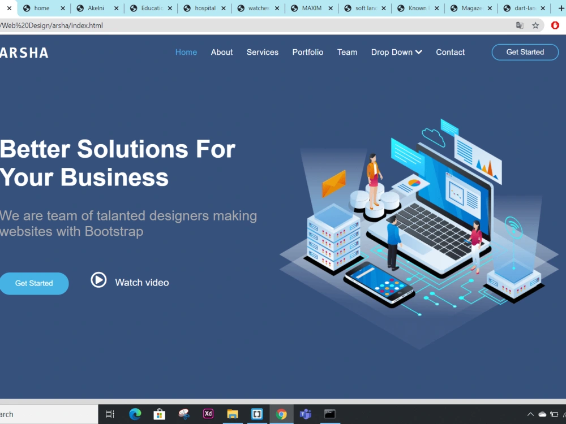Open the About navigation link
The width and height of the screenshot is (566, 424).
[x=221, y=52]
